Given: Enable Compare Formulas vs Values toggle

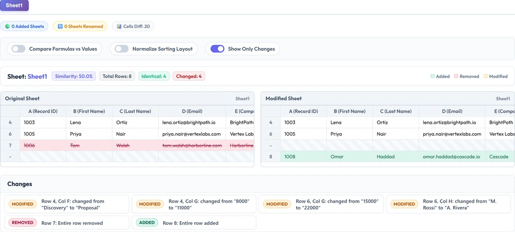Looking at the screenshot, I should coord(19,49).
